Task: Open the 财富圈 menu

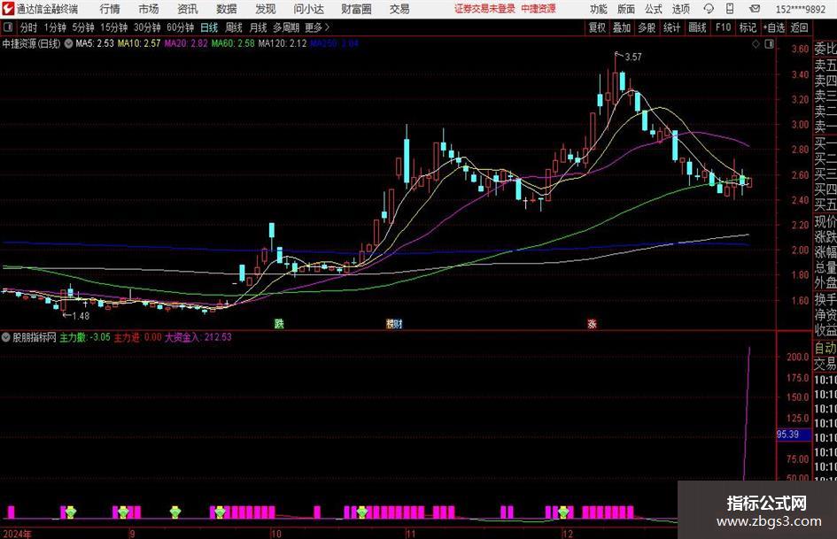Action: coord(356,9)
